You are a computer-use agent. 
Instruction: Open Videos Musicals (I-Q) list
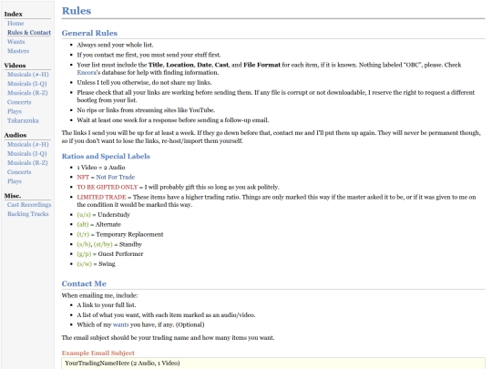pos(27,84)
